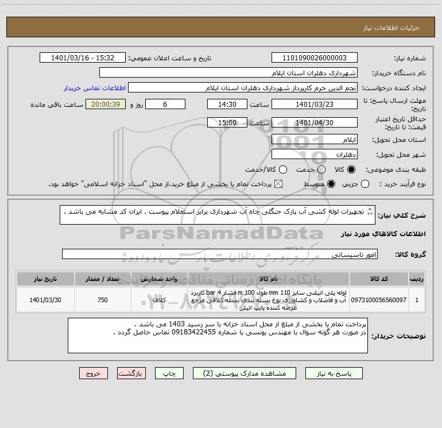Click the need date cell 1401/03/30
The height and width of the screenshot is (428, 442).
click(45, 300)
